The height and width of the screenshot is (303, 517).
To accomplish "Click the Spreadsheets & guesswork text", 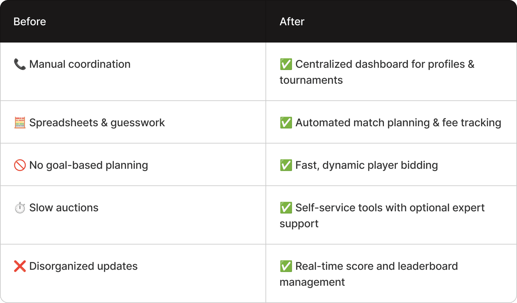I will (97, 123).
